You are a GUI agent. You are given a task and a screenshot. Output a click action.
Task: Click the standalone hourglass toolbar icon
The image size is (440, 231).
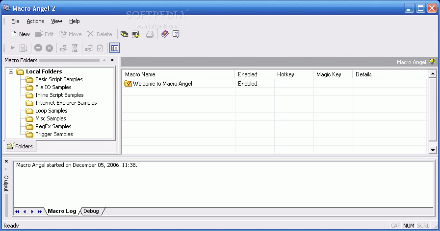click(x=75, y=48)
